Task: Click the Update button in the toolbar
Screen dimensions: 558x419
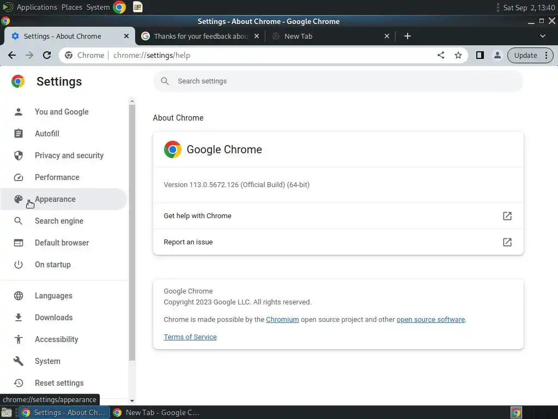Action: coord(525,55)
